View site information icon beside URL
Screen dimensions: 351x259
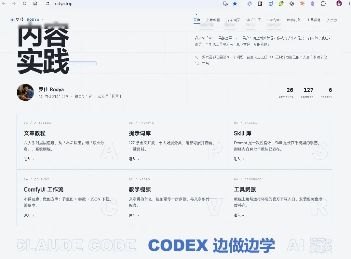(x=47, y=4)
